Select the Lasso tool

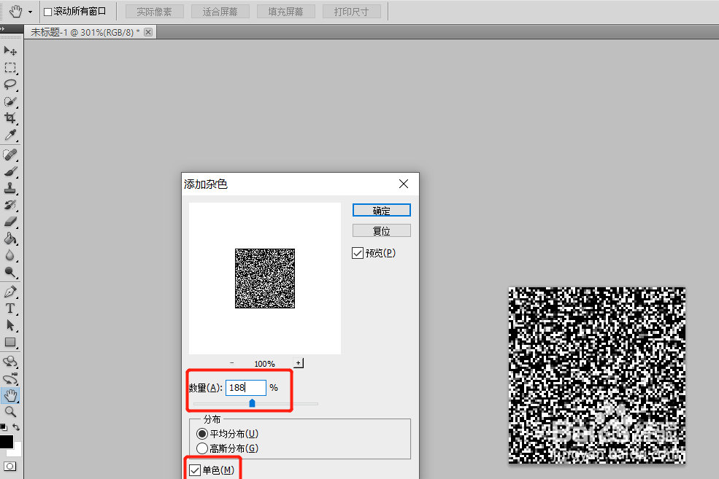pyautogui.click(x=10, y=85)
